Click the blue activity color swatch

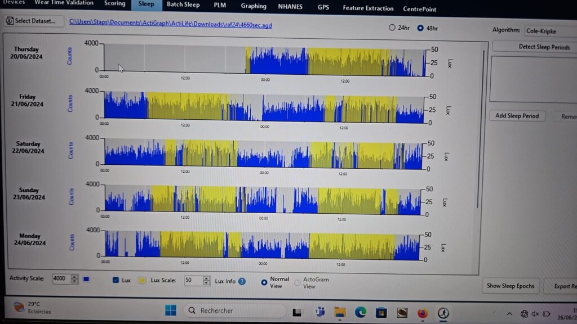click(x=86, y=279)
